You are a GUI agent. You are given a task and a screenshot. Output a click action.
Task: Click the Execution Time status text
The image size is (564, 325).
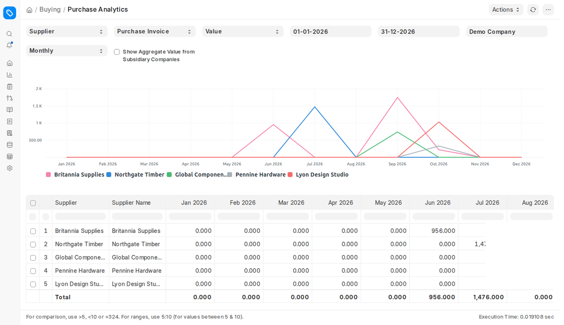(x=516, y=317)
